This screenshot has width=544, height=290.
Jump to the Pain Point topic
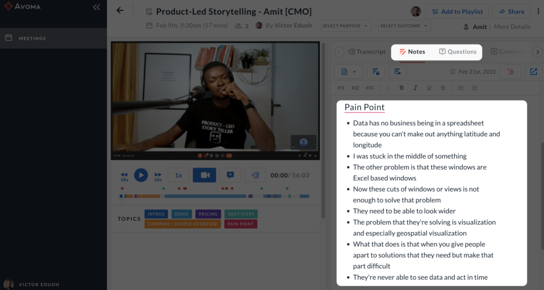241,224
